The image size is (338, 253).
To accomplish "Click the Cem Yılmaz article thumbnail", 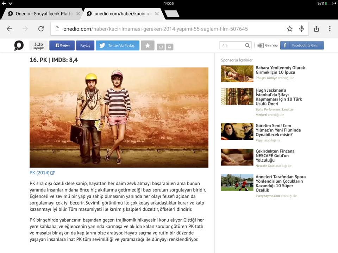I will [x=237, y=132].
